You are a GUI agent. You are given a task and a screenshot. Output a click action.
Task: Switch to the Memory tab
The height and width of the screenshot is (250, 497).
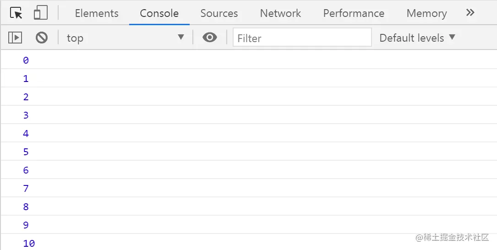point(426,13)
